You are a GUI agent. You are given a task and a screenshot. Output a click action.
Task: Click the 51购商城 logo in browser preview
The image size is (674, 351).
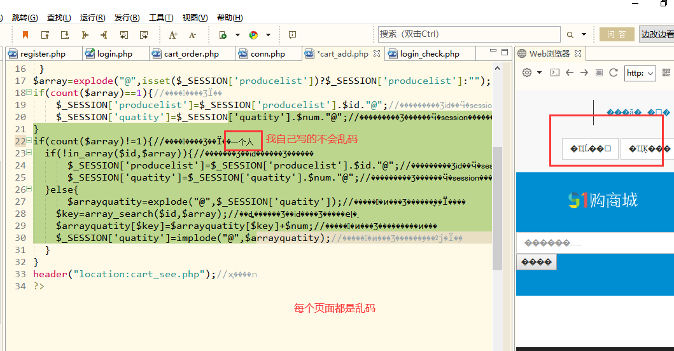603,200
